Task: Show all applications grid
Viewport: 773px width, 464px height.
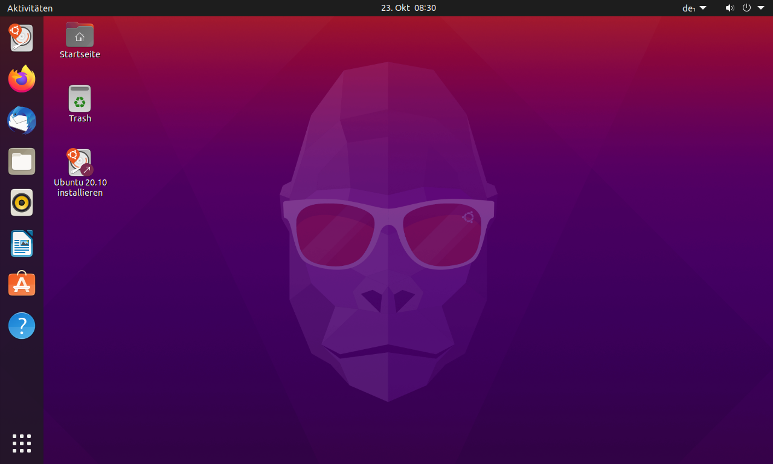Action: click(22, 443)
